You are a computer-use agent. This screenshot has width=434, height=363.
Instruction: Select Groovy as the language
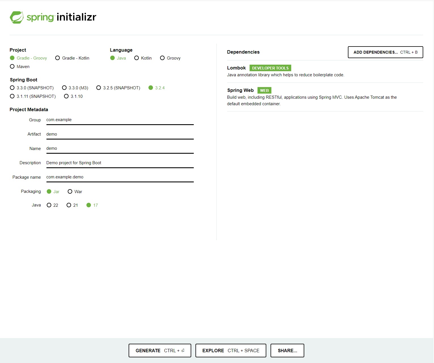(x=170, y=58)
